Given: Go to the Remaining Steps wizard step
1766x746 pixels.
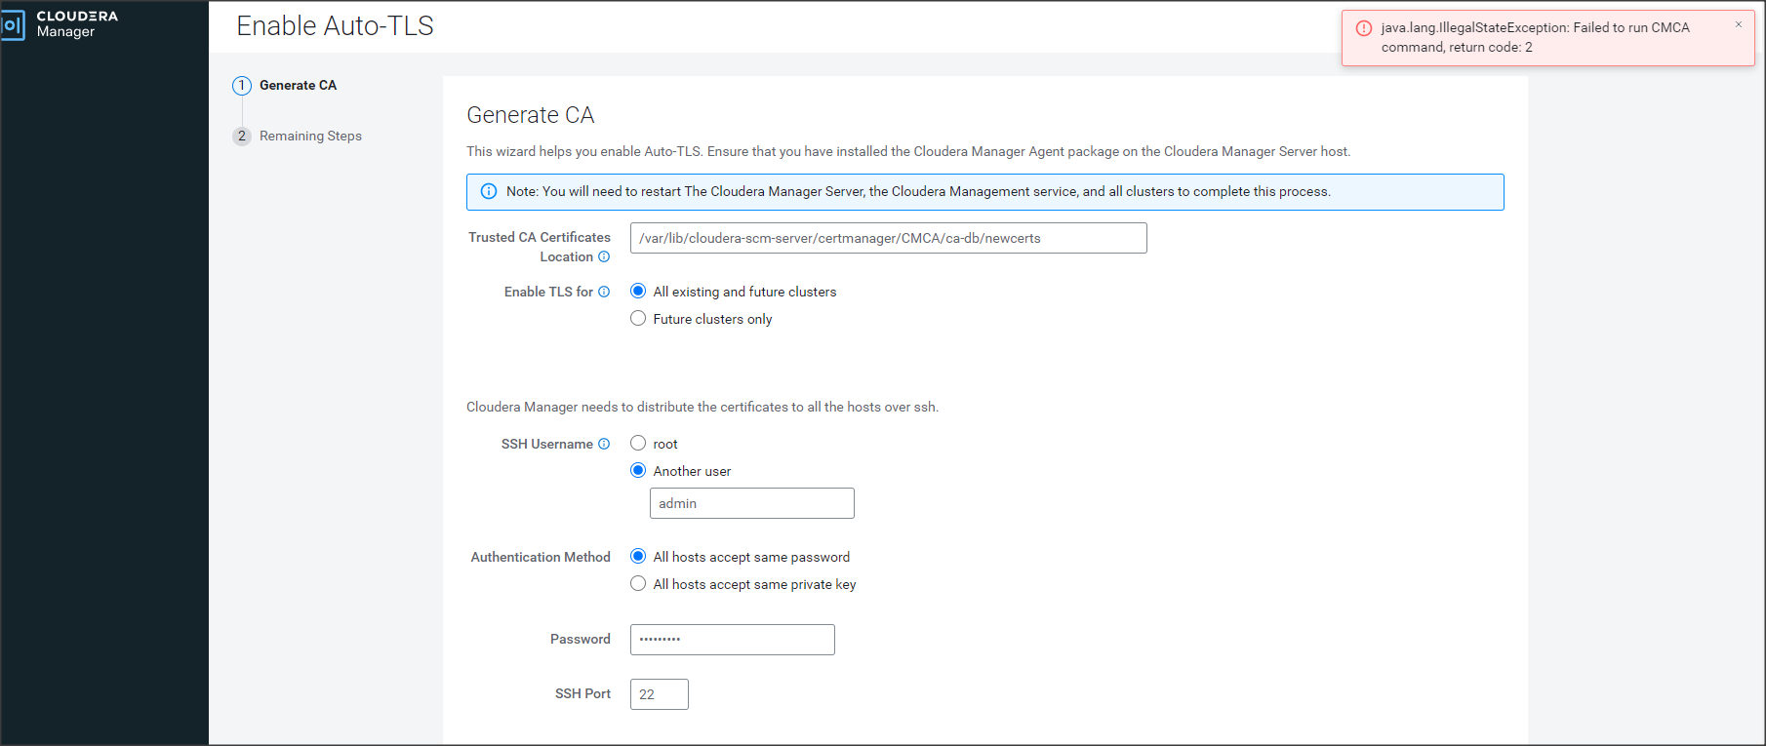Looking at the screenshot, I should coord(310,137).
